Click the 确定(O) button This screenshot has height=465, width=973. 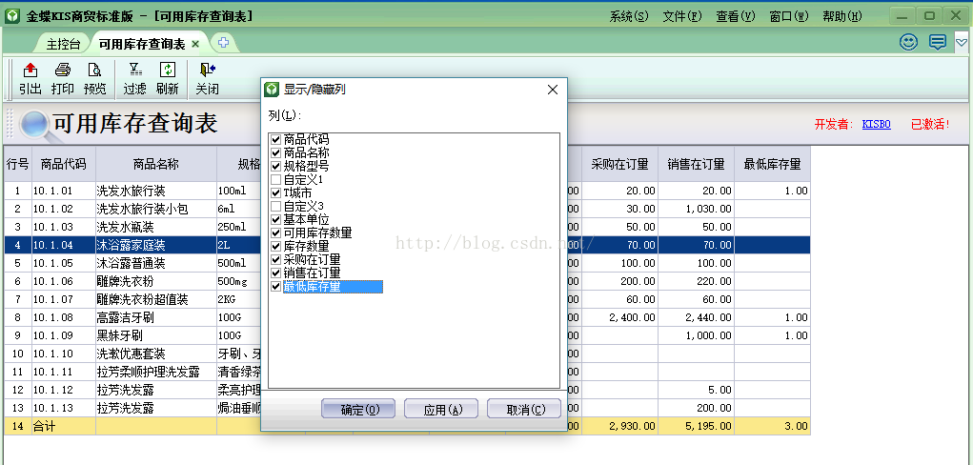tap(358, 409)
